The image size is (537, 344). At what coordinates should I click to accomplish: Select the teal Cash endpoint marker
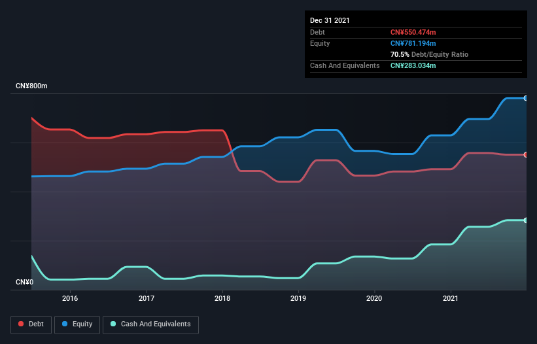pyautogui.click(x=526, y=220)
